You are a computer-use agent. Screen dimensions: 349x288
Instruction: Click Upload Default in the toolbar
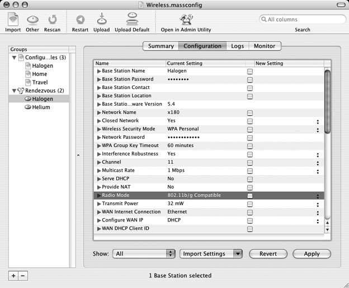pyautogui.click(x=132, y=21)
